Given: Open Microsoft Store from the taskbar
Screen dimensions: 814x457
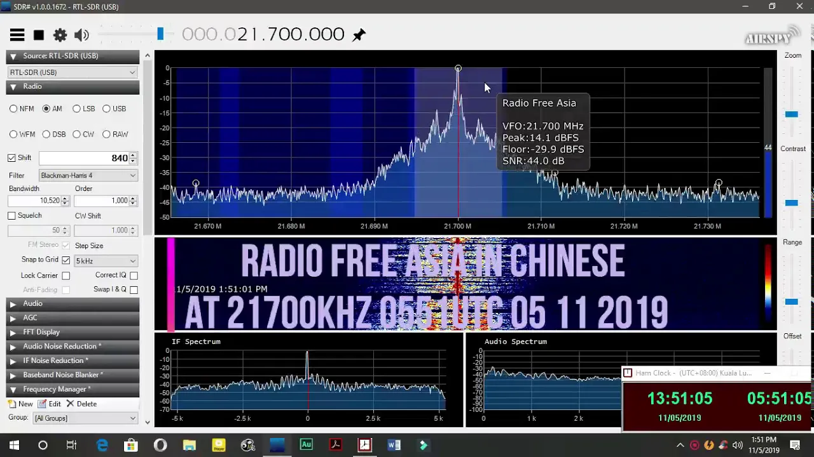Looking at the screenshot, I should 131,446.
